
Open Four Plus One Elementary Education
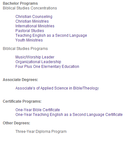coord(47,67)
